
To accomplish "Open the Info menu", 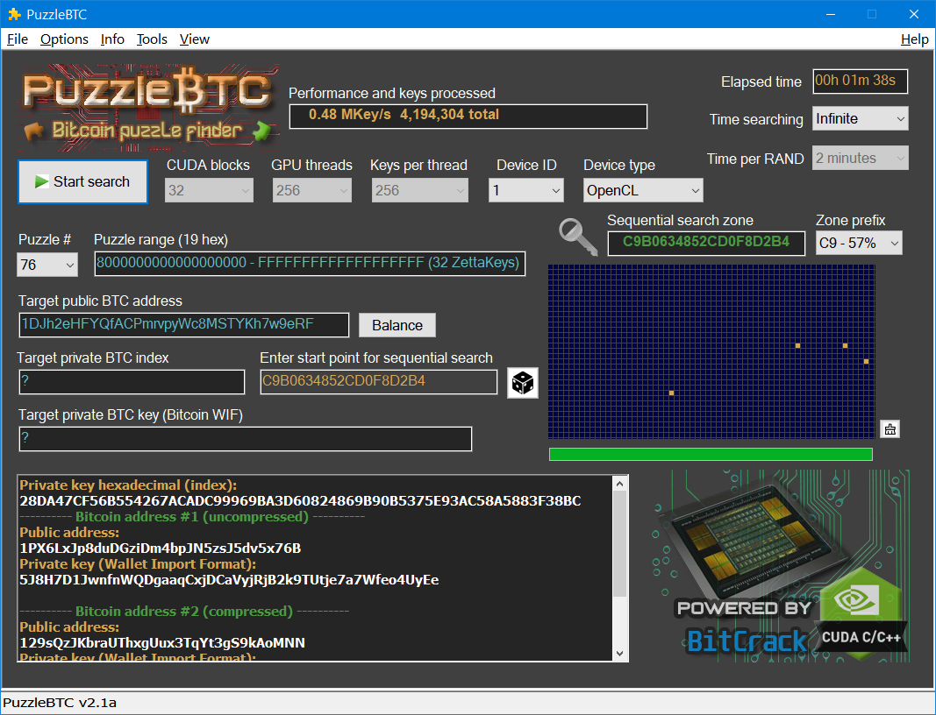I will (x=112, y=39).
